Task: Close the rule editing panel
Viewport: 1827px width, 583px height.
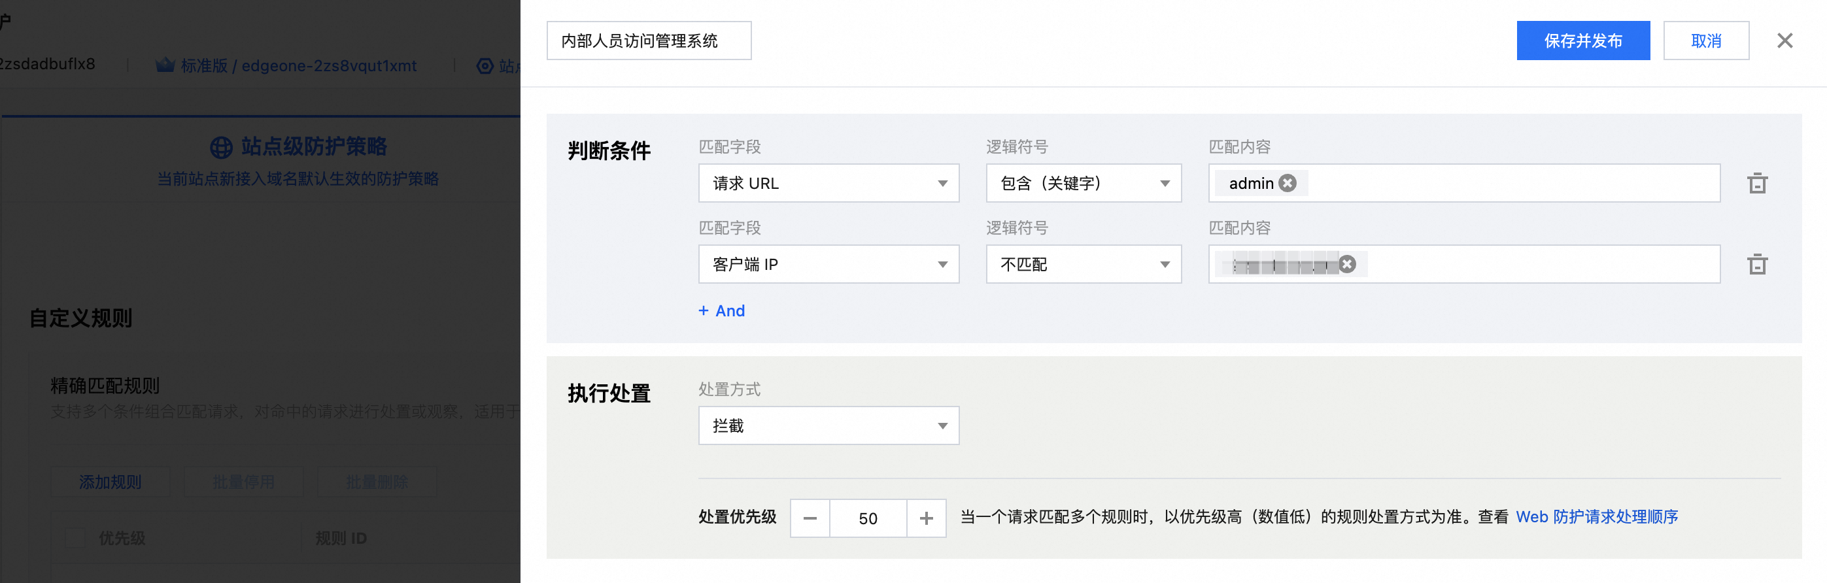Action: coord(1784,41)
